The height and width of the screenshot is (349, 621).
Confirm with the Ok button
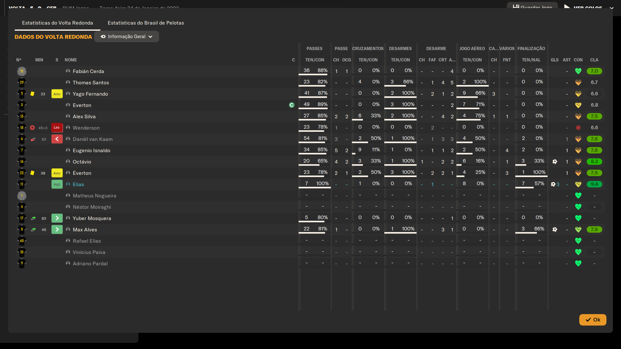(x=593, y=320)
